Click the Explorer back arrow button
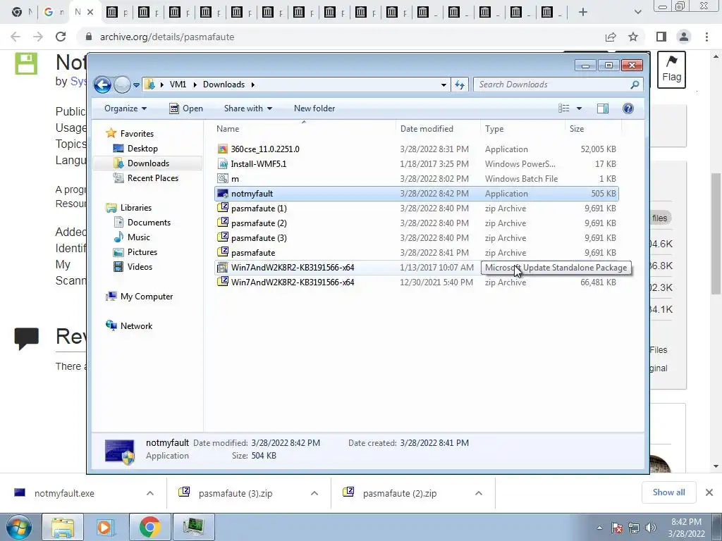Image resolution: width=722 pixels, height=541 pixels. click(x=102, y=85)
